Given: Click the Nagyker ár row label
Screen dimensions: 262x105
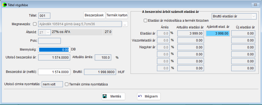Looking at the screenshot, I should pyautogui.click(x=147, y=47).
